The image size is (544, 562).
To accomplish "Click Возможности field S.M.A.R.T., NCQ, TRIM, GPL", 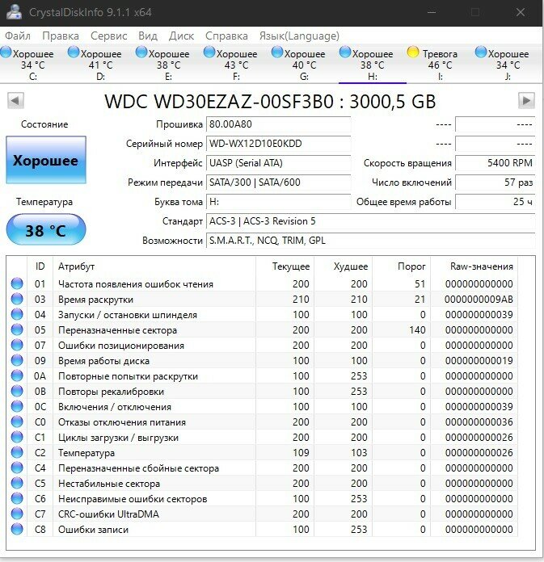I will [x=371, y=241].
